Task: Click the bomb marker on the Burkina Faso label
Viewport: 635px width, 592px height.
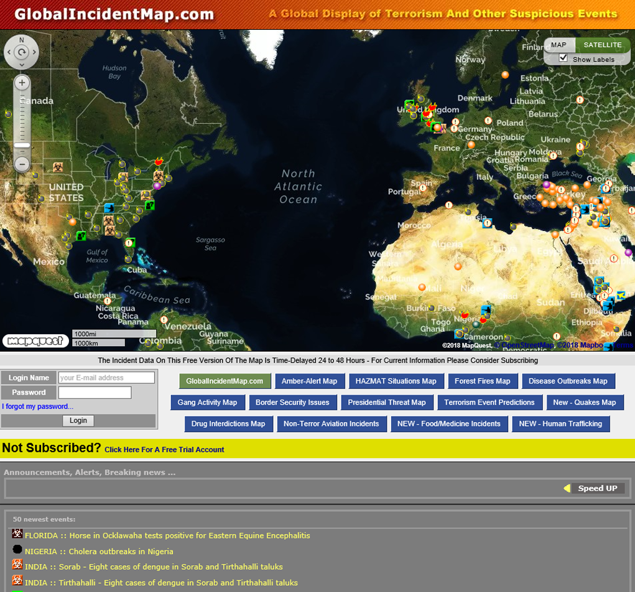Action: pyautogui.click(x=432, y=308)
